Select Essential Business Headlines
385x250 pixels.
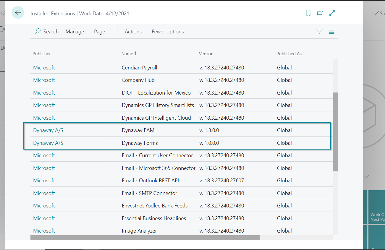tap(154, 218)
